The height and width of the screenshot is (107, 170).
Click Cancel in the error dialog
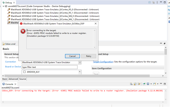(73, 56)
